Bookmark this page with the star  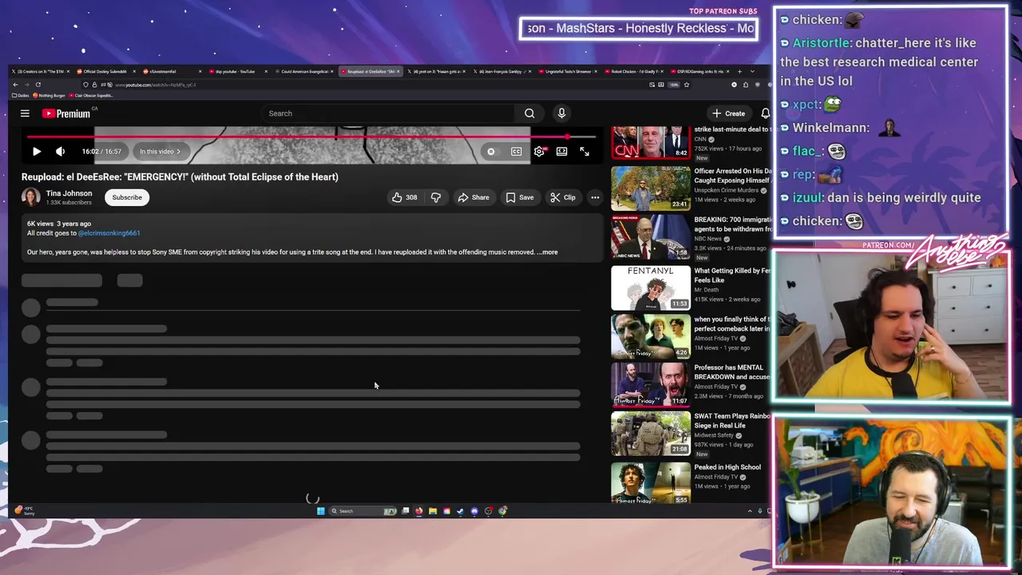(x=685, y=85)
